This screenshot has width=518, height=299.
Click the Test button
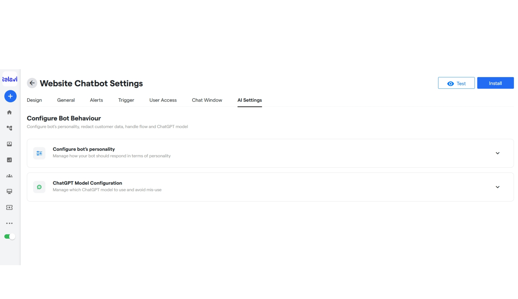pos(456,83)
